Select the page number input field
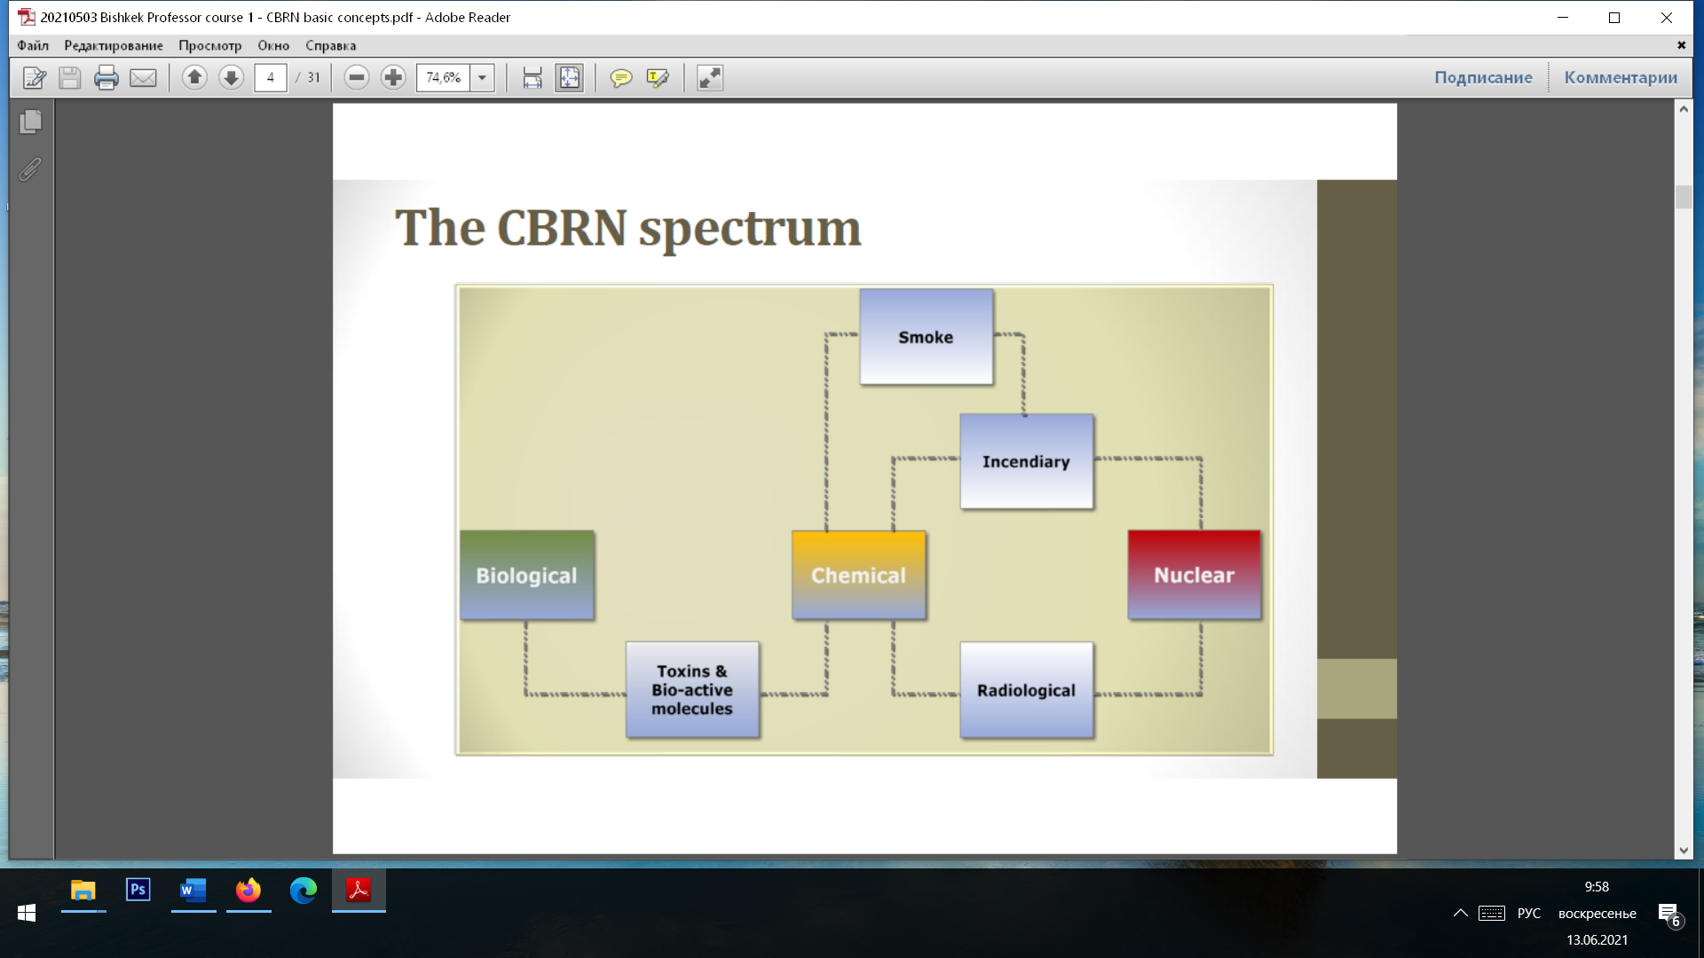The width and height of the screenshot is (1704, 958). click(269, 77)
